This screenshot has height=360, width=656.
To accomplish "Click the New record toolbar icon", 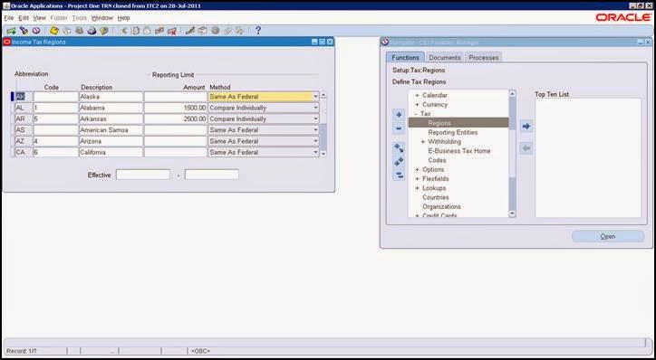I will pos(11,31).
